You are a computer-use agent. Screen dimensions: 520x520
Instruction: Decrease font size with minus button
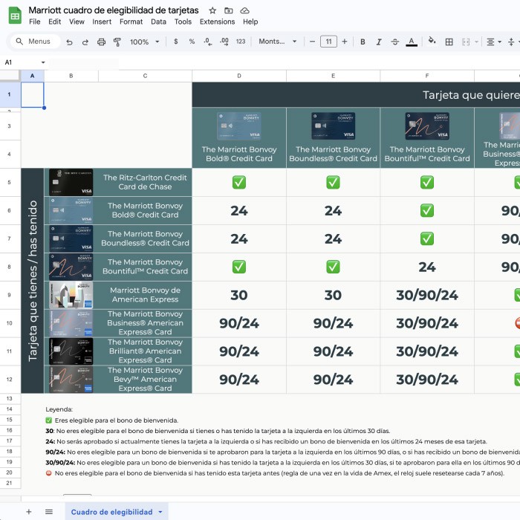click(312, 42)
